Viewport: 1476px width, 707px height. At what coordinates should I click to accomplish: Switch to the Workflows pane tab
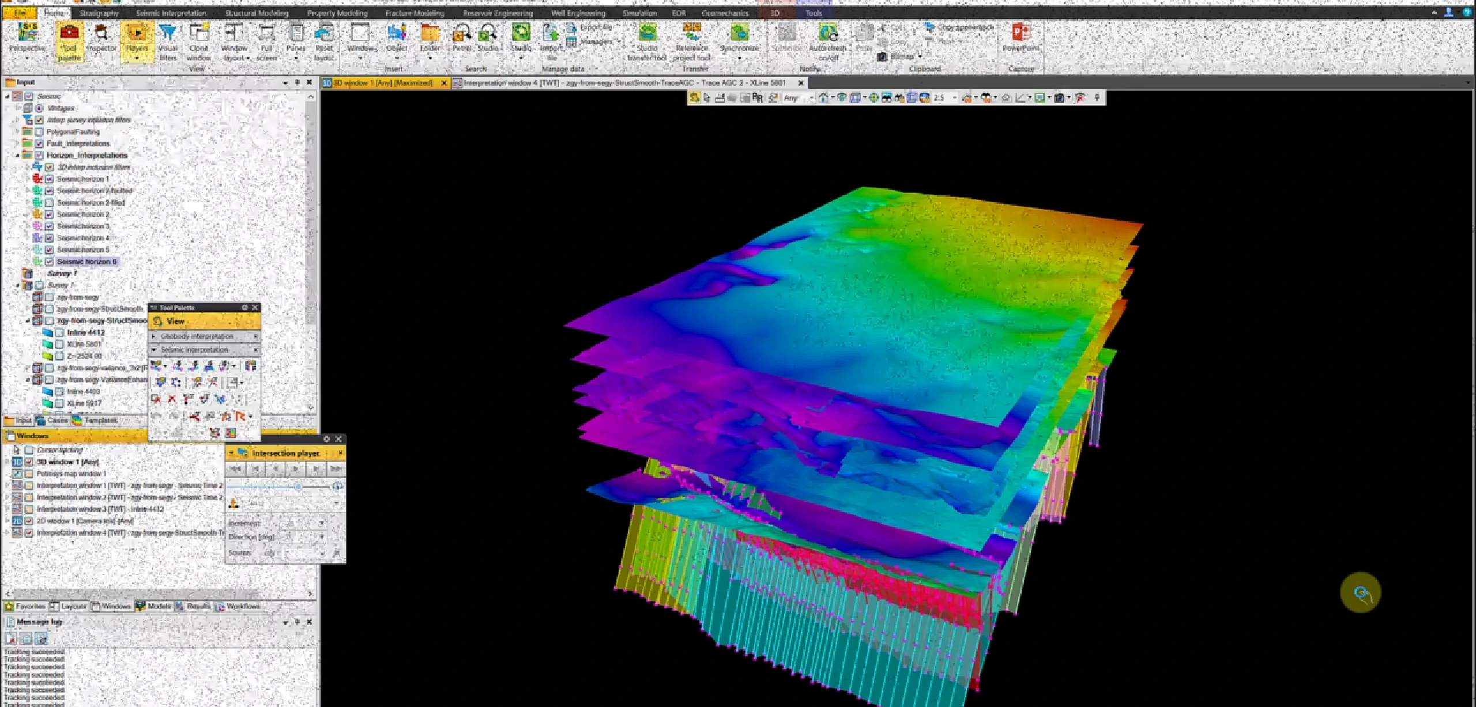238,606
